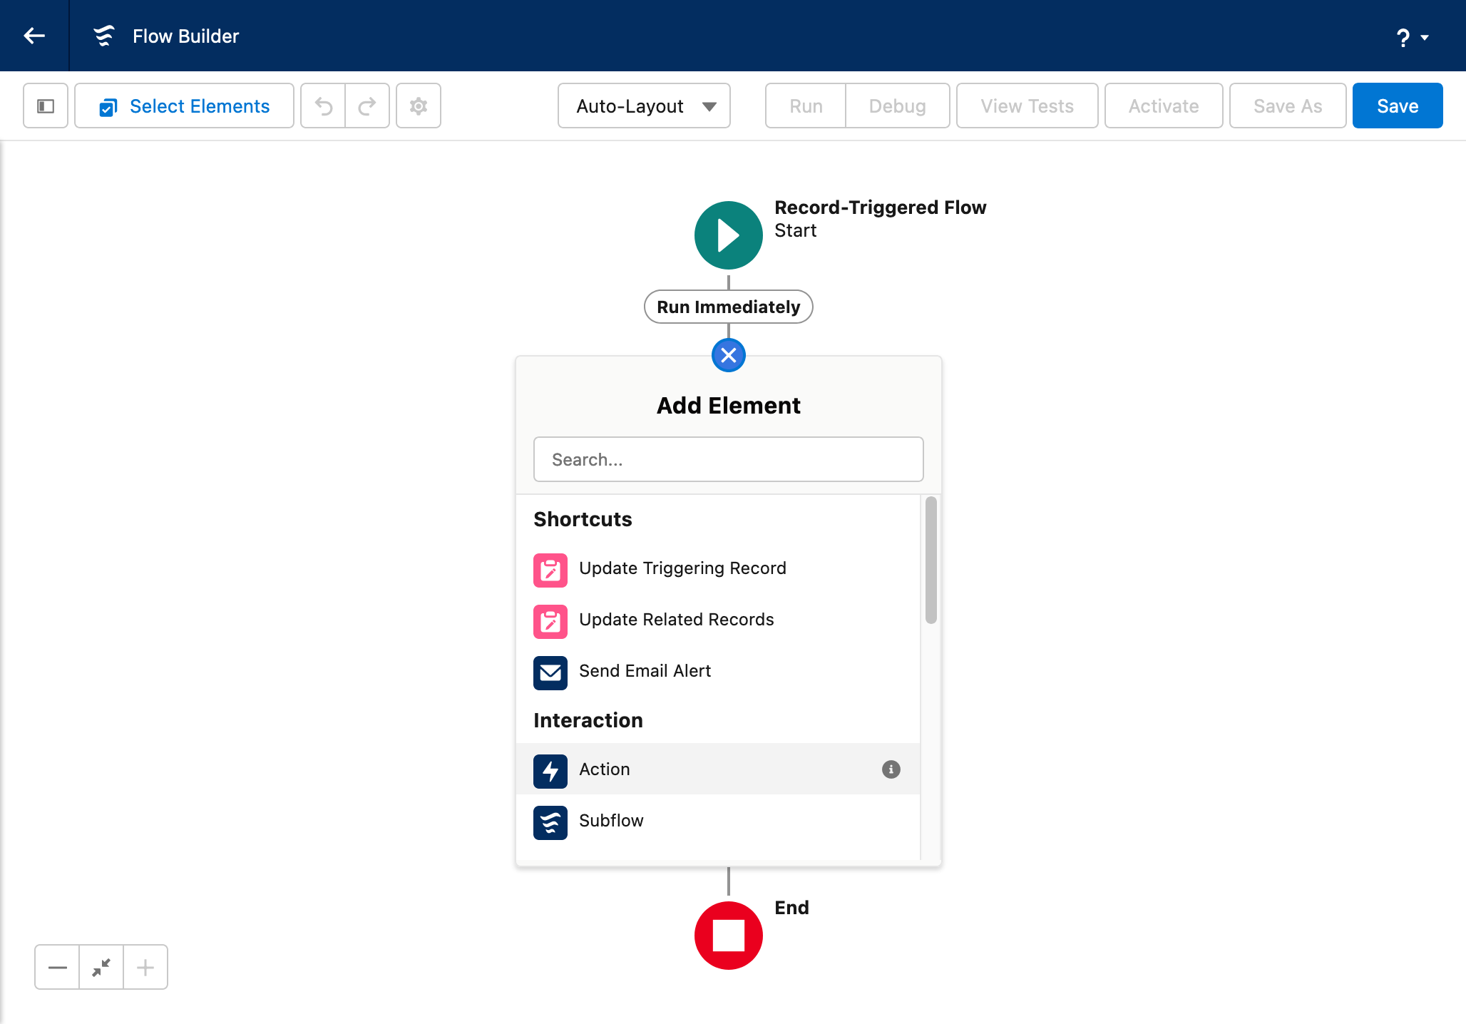Open the Help menu dropdown
The height and width of the screenshot is (1024, 1466).
tap(1411, 37)
